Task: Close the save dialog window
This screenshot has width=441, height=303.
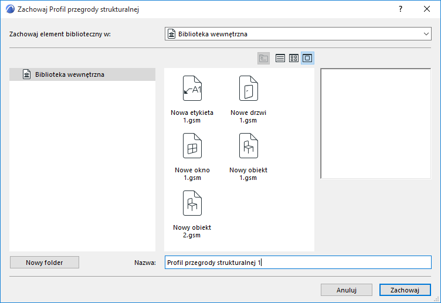Action: pyautogui.click(x=427, y=9)
